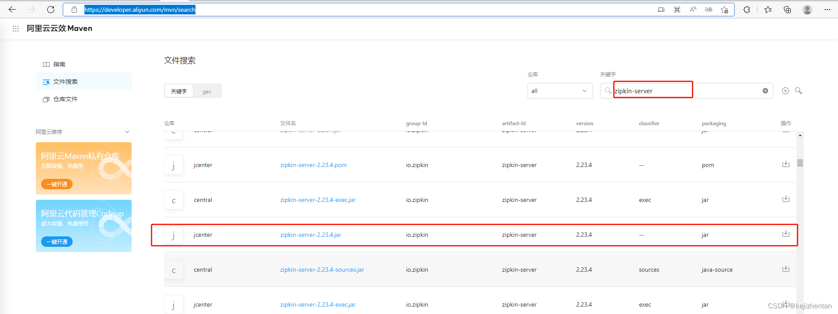The width and height of the screenshot is (838, 314).
Task: Collapse the 阿里云推荐 section chevron
Action: (x=127, y=132)
